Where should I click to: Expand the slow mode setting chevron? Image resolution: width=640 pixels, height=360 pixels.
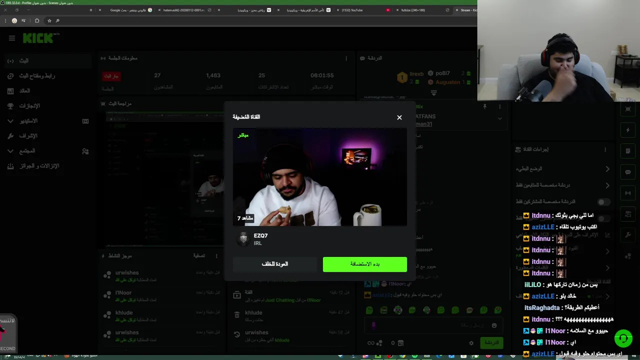(x=607, y=169)
